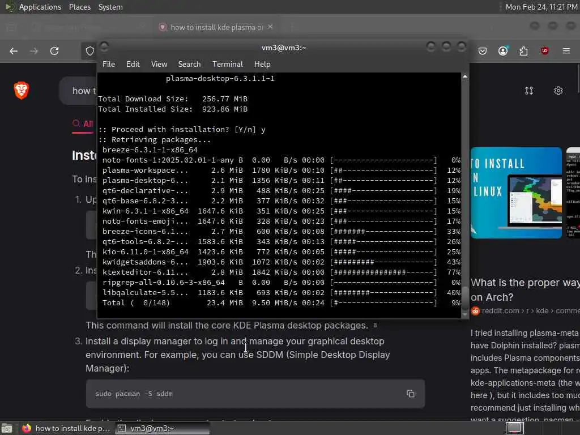Open the Pocket save icon
The image size is (580, 435).
click(x=483, y=51)
